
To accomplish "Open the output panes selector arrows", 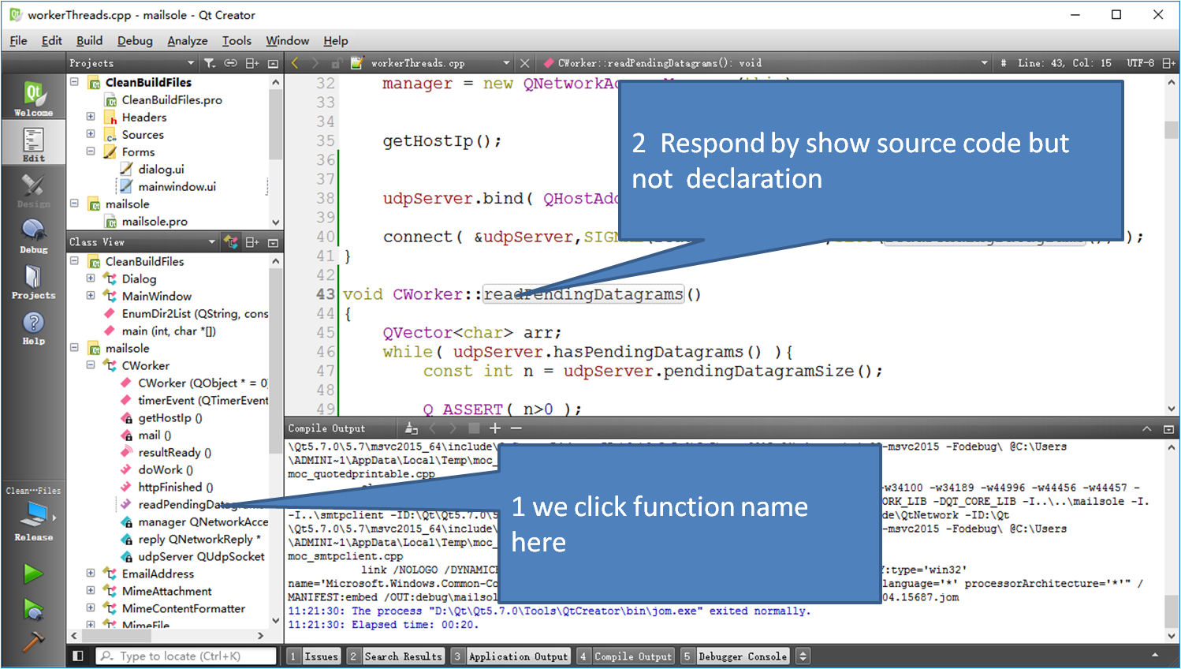I will coord(803,656).
